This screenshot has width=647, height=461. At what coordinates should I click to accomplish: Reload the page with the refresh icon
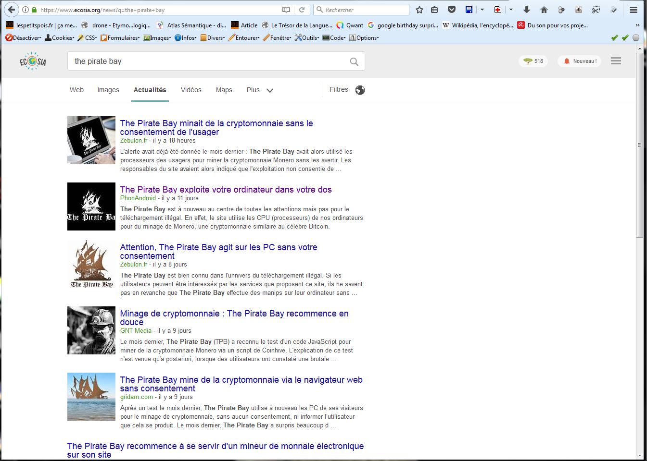coord(302,10)
